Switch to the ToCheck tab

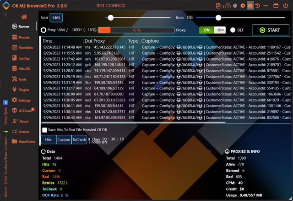pyautogui.click(x=79, y=140)
